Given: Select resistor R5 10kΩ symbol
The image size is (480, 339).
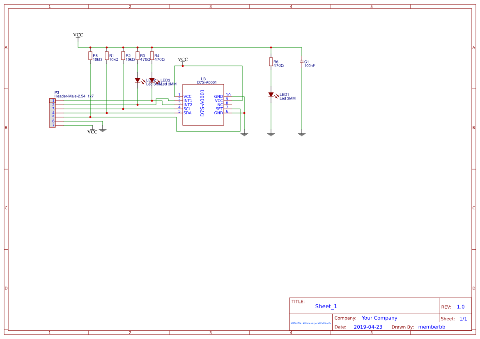Looking at the screenshot, I should click(90, 56).
